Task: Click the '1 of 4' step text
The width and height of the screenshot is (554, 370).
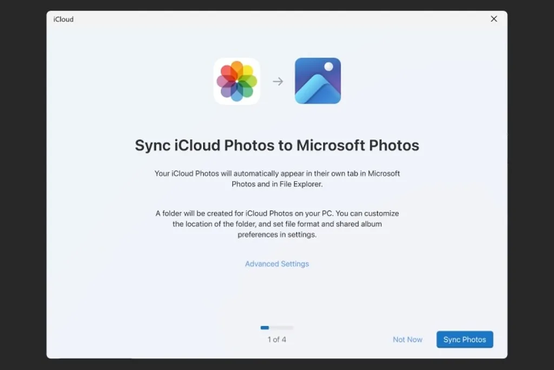Action: 276,340
